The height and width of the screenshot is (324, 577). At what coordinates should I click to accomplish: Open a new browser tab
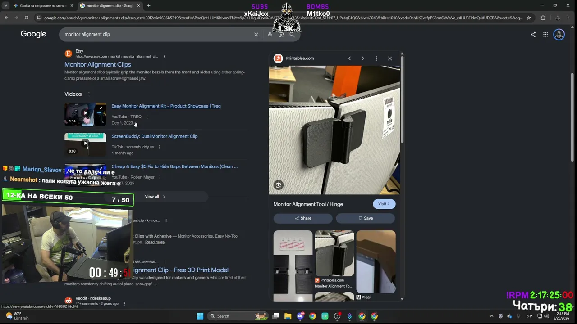(x=149, y=6)
